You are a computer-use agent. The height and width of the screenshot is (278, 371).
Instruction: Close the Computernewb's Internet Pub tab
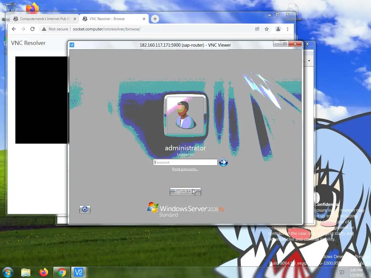pyautogui.click(x=75, y=19)
